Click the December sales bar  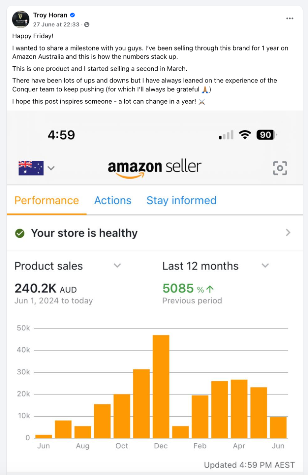pos(161,386)
